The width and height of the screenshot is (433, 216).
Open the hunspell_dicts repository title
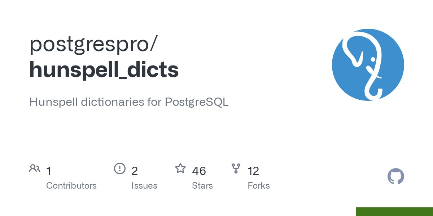[x=104, y=69]
